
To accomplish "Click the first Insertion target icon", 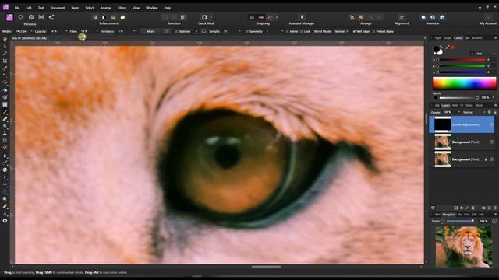I will point(423,17).
